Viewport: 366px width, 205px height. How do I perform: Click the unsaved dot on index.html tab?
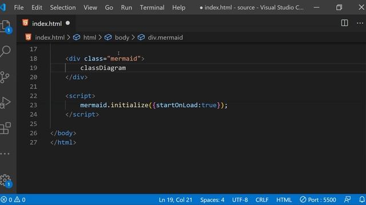coord(67,23)
